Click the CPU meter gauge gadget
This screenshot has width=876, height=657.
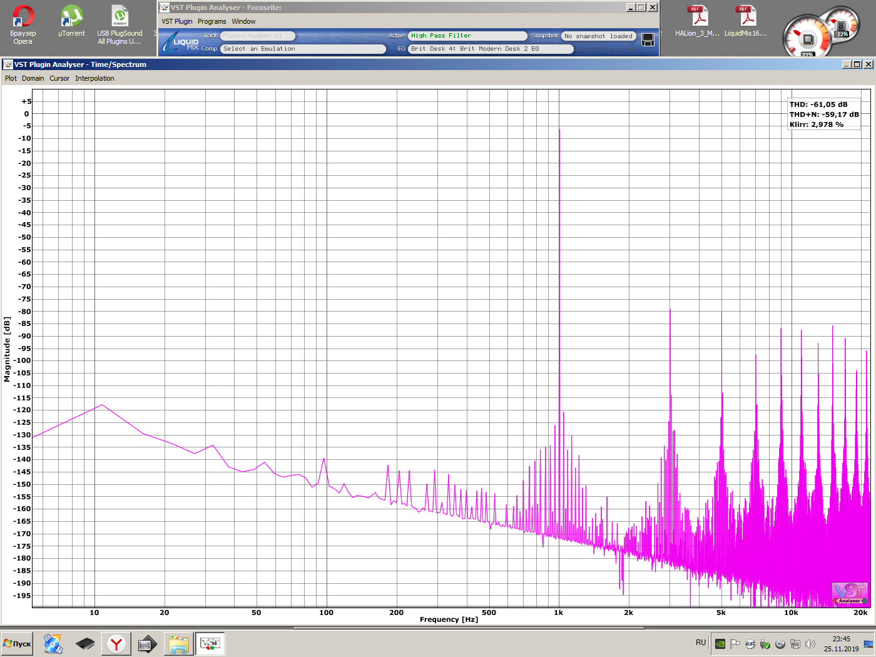(808, 38)
